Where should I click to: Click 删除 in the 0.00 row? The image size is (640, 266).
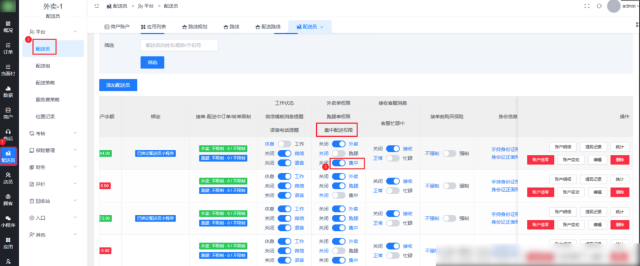(620, 192)
